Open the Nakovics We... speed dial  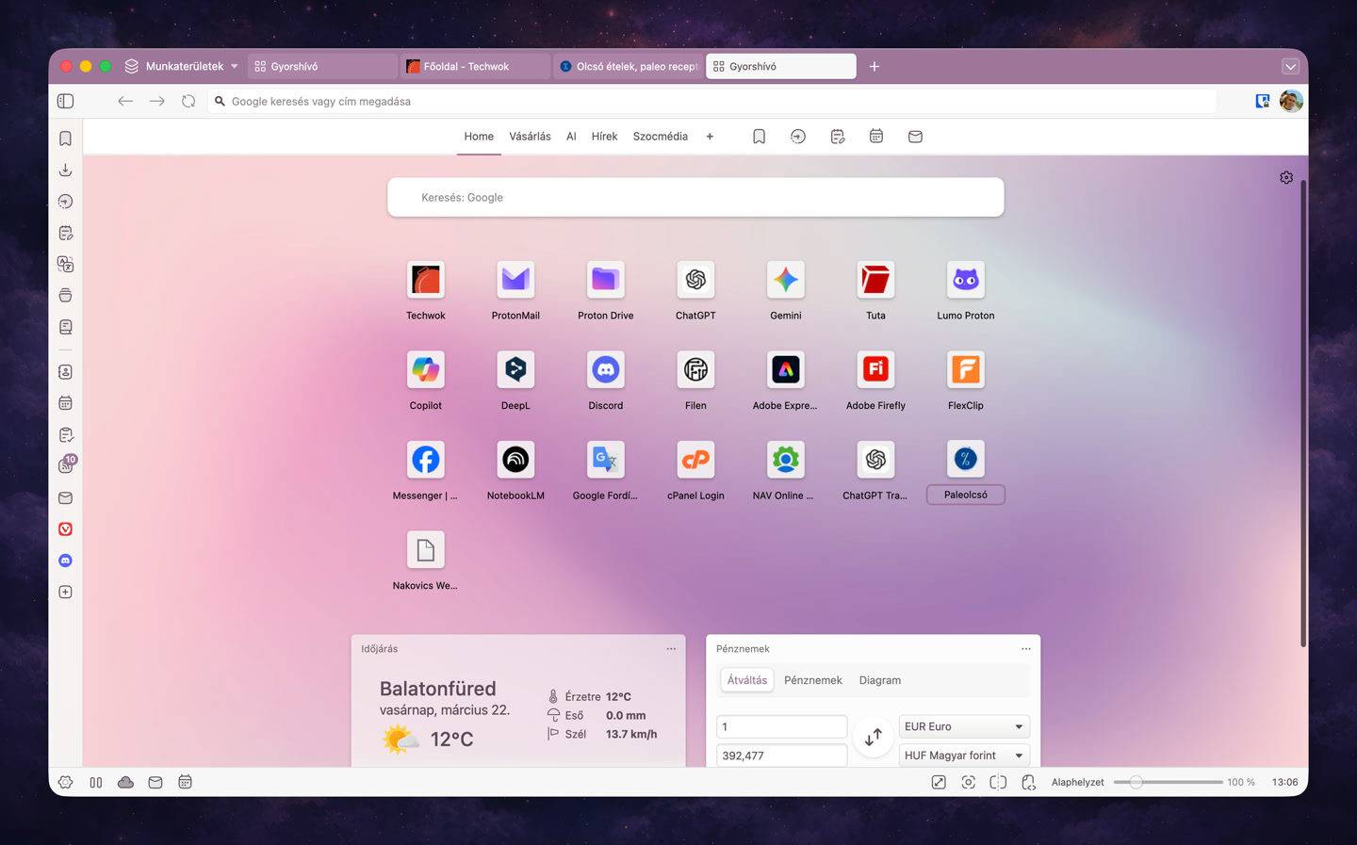coord(426,550)
